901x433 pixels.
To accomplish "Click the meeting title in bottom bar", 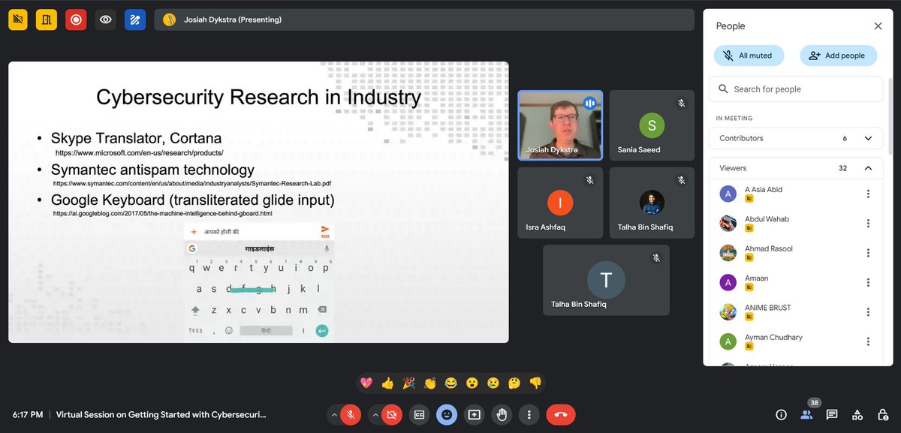I will coord(161,414).
